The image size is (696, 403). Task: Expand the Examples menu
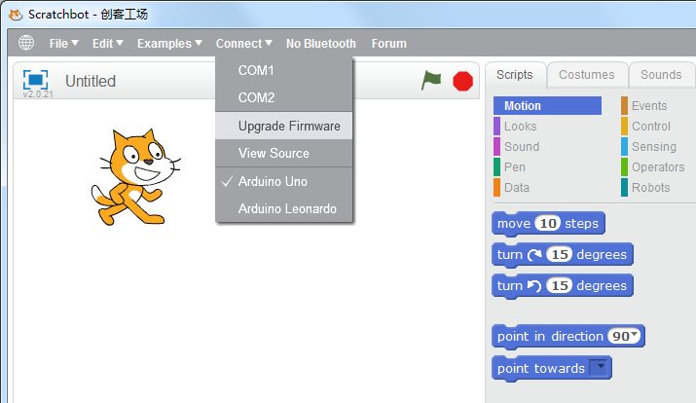(169, 44)
